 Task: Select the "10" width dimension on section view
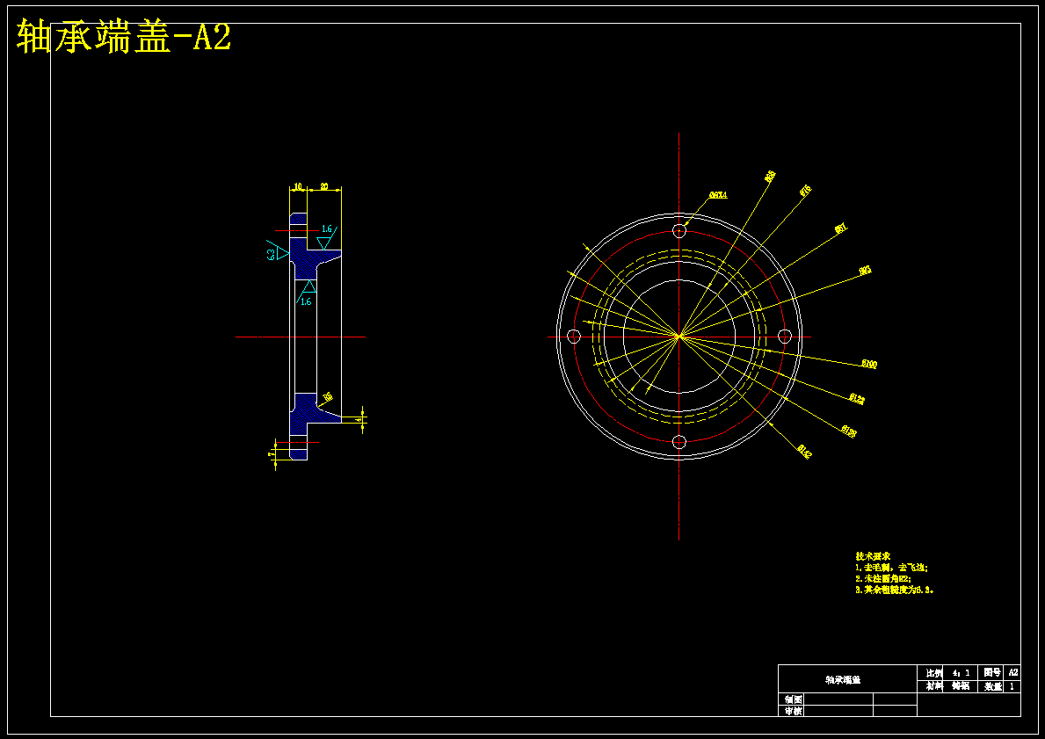click(x=298, y=186)
